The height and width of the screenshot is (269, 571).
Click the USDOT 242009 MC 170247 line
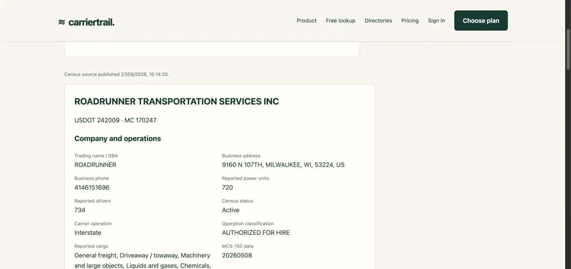pos(115,120)
